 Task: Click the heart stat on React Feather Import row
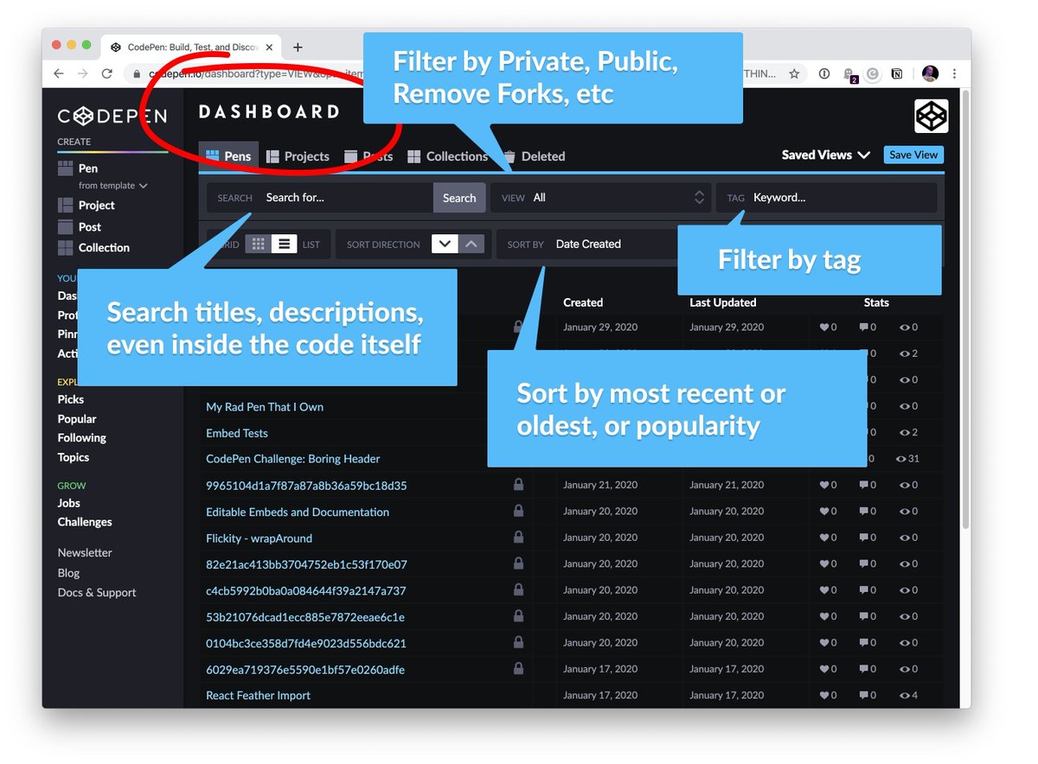[x=828, y=695]
